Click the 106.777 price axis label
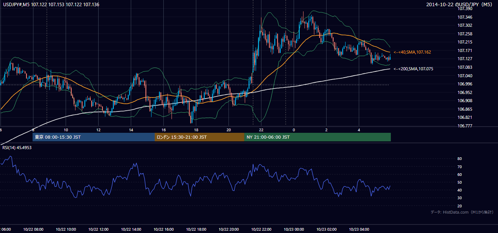The width and height of the screenshot is (498, 233). pyautogui.click(x=464, y=126)
